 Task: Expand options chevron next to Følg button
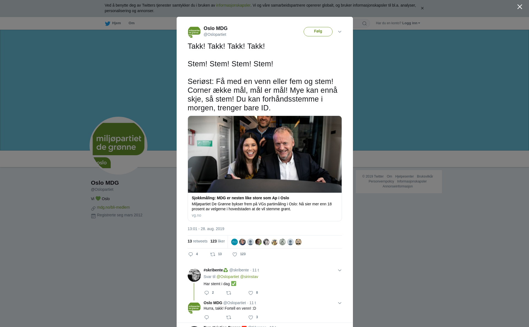pos(340,32)
